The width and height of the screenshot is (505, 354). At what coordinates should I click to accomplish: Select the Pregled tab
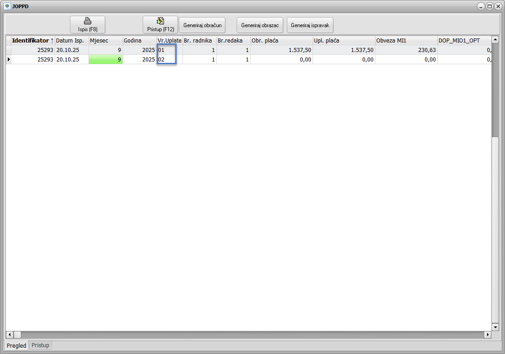pyautogui.click(x=17, y=345)
